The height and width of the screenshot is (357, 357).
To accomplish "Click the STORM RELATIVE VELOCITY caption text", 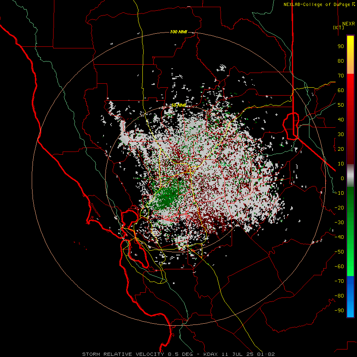I will tap(123, 354).
